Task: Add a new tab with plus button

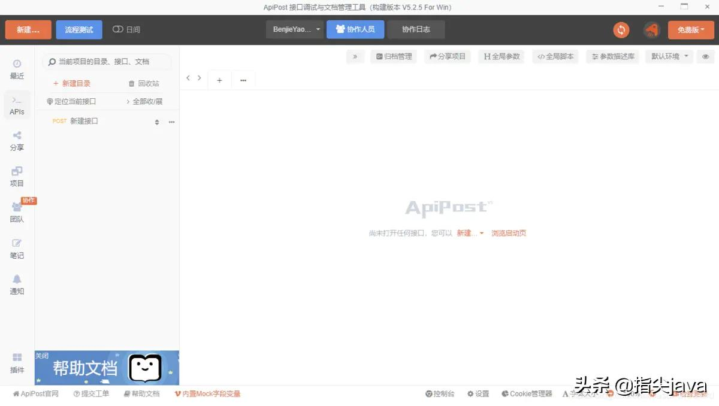Action: tap(219, 80)
